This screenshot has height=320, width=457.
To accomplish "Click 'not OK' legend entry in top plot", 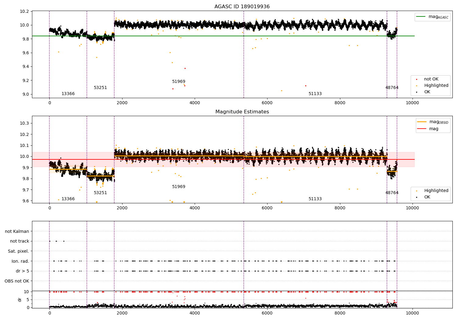I will (x=428, y=79).
